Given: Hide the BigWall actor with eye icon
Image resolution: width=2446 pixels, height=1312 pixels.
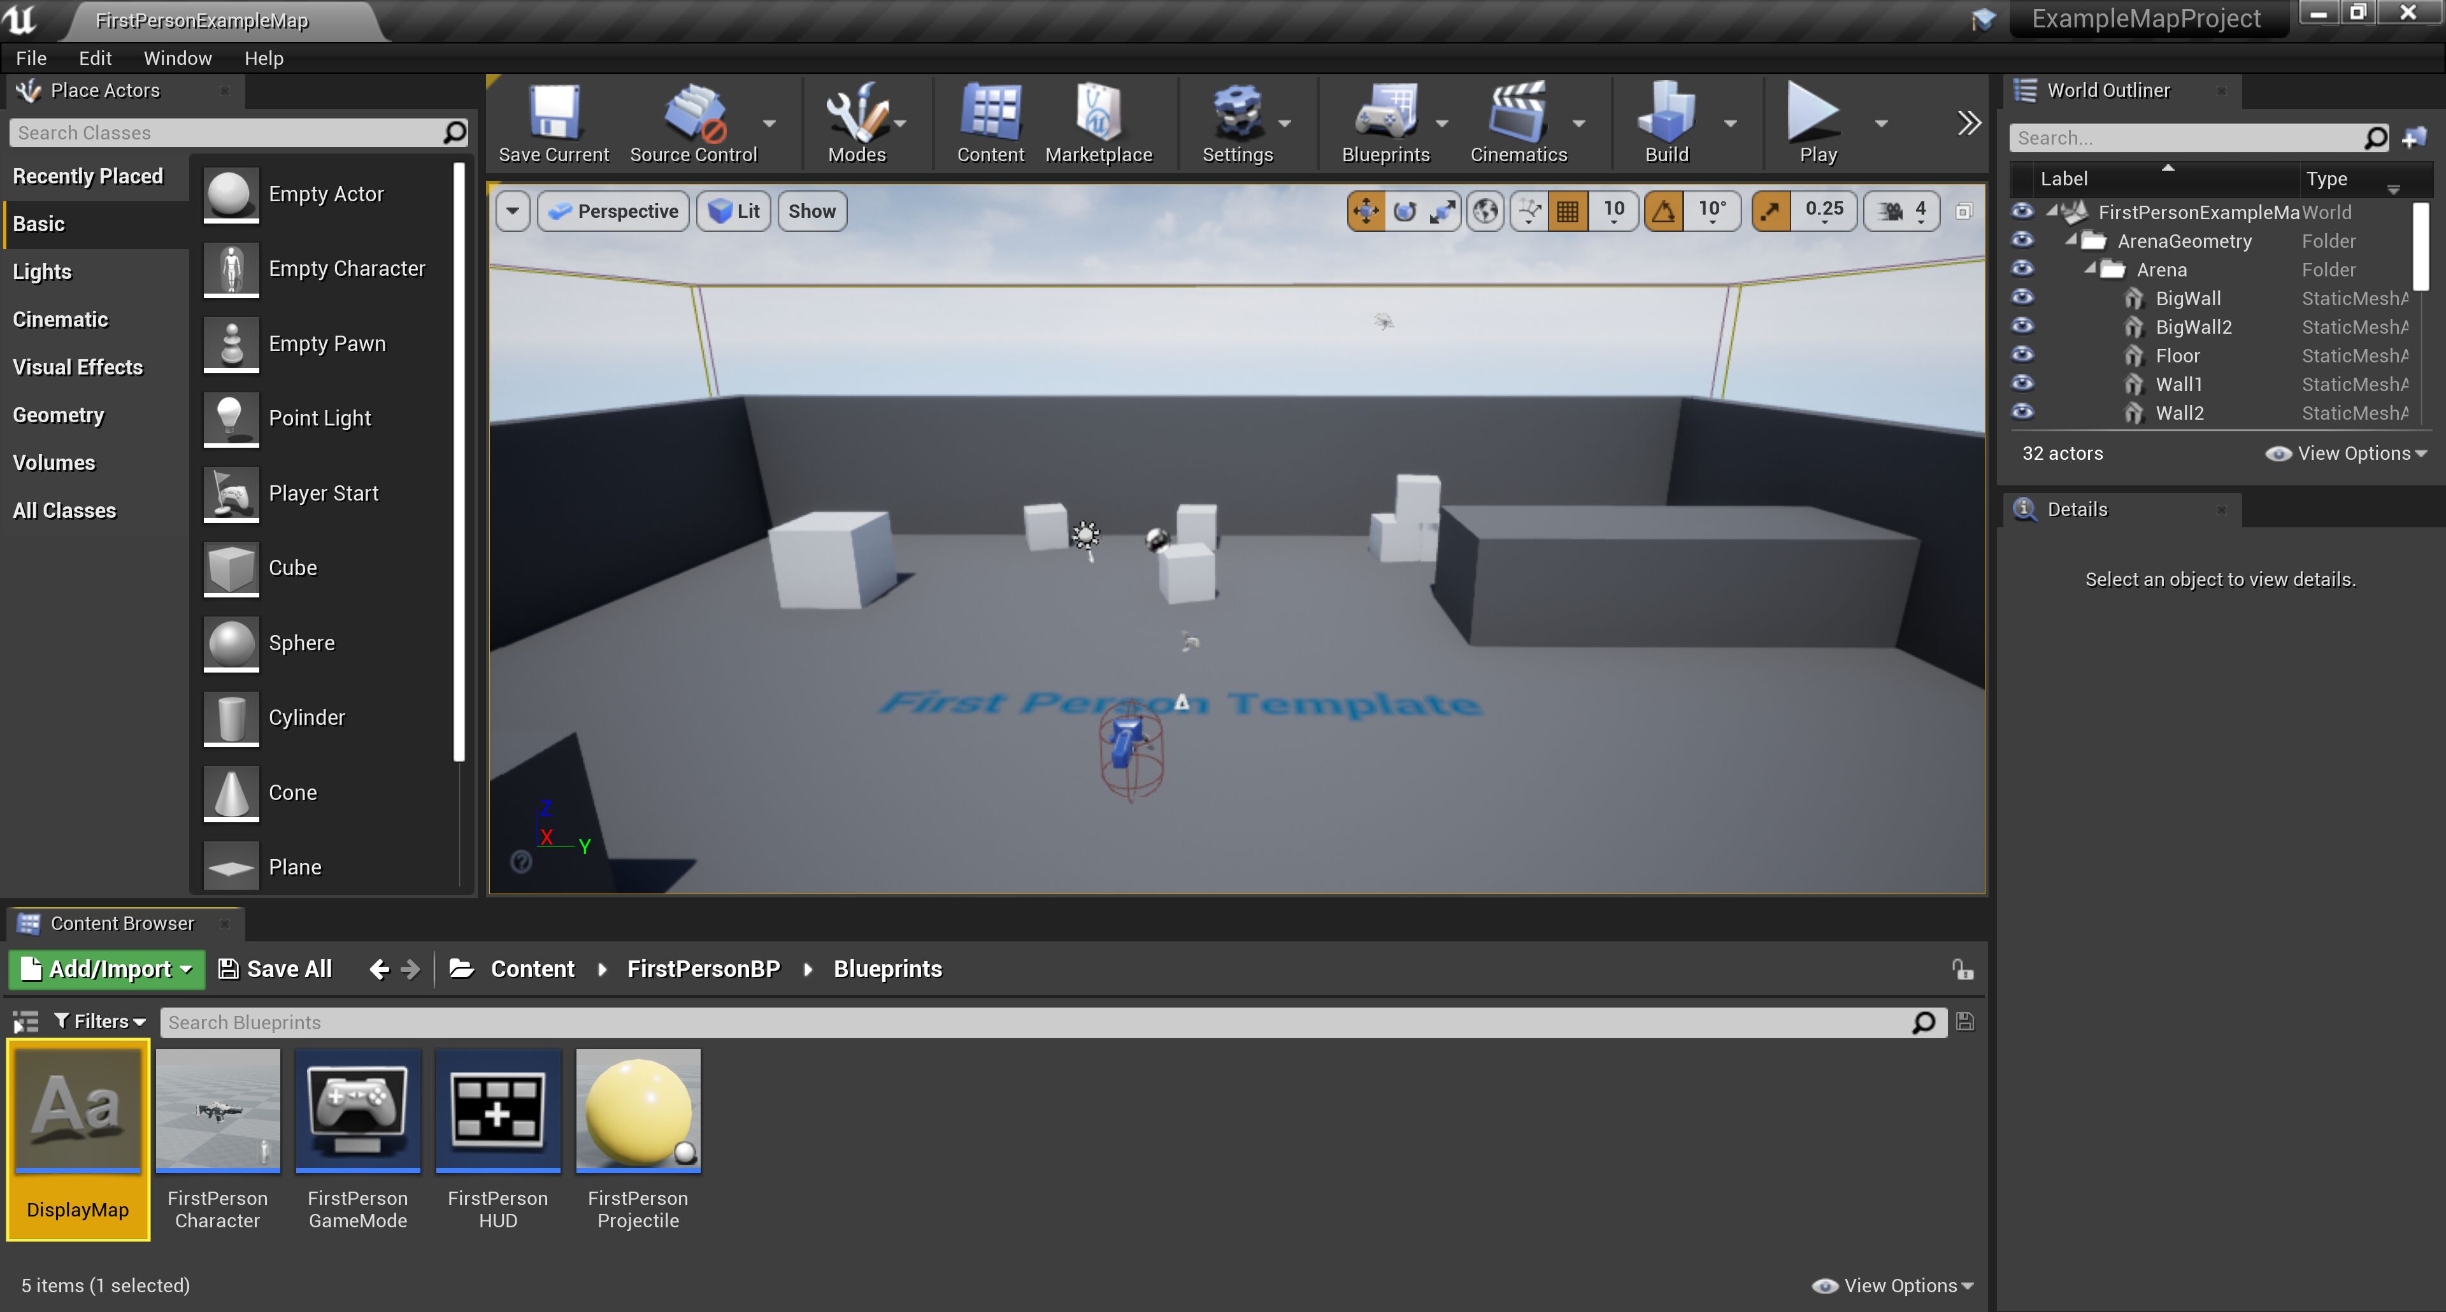Looking at the screenshot, I should pyautogui.click(x=2022, y=297).
